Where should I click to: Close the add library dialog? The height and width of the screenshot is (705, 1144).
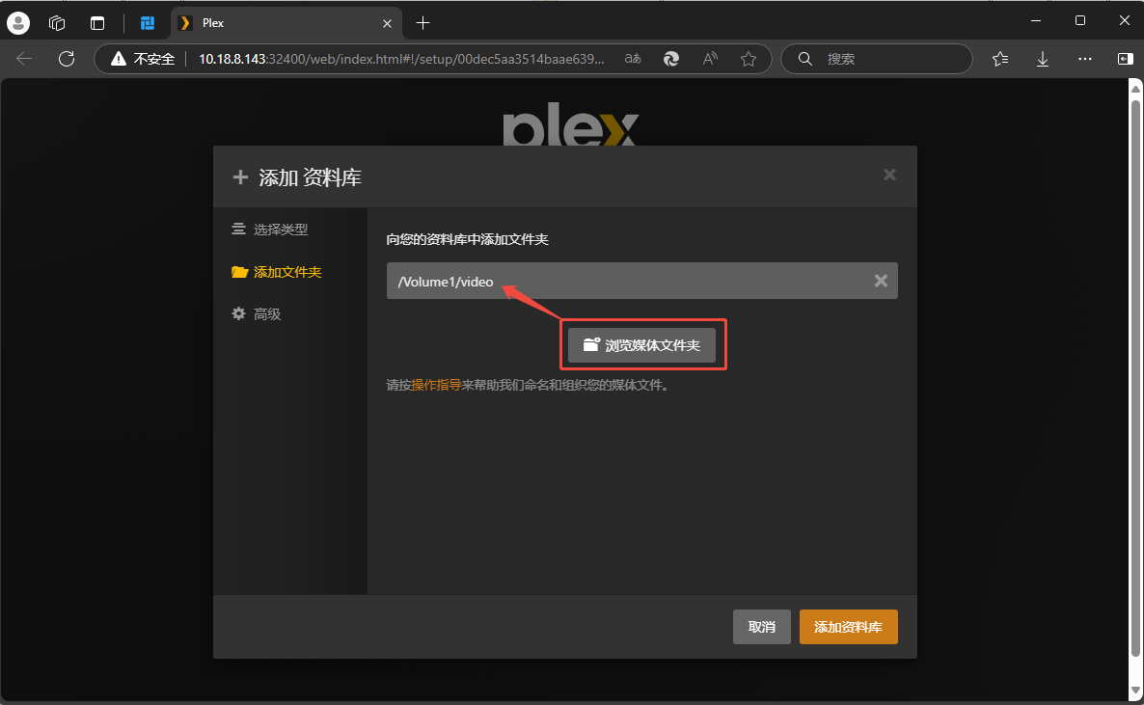click(889, 175)
